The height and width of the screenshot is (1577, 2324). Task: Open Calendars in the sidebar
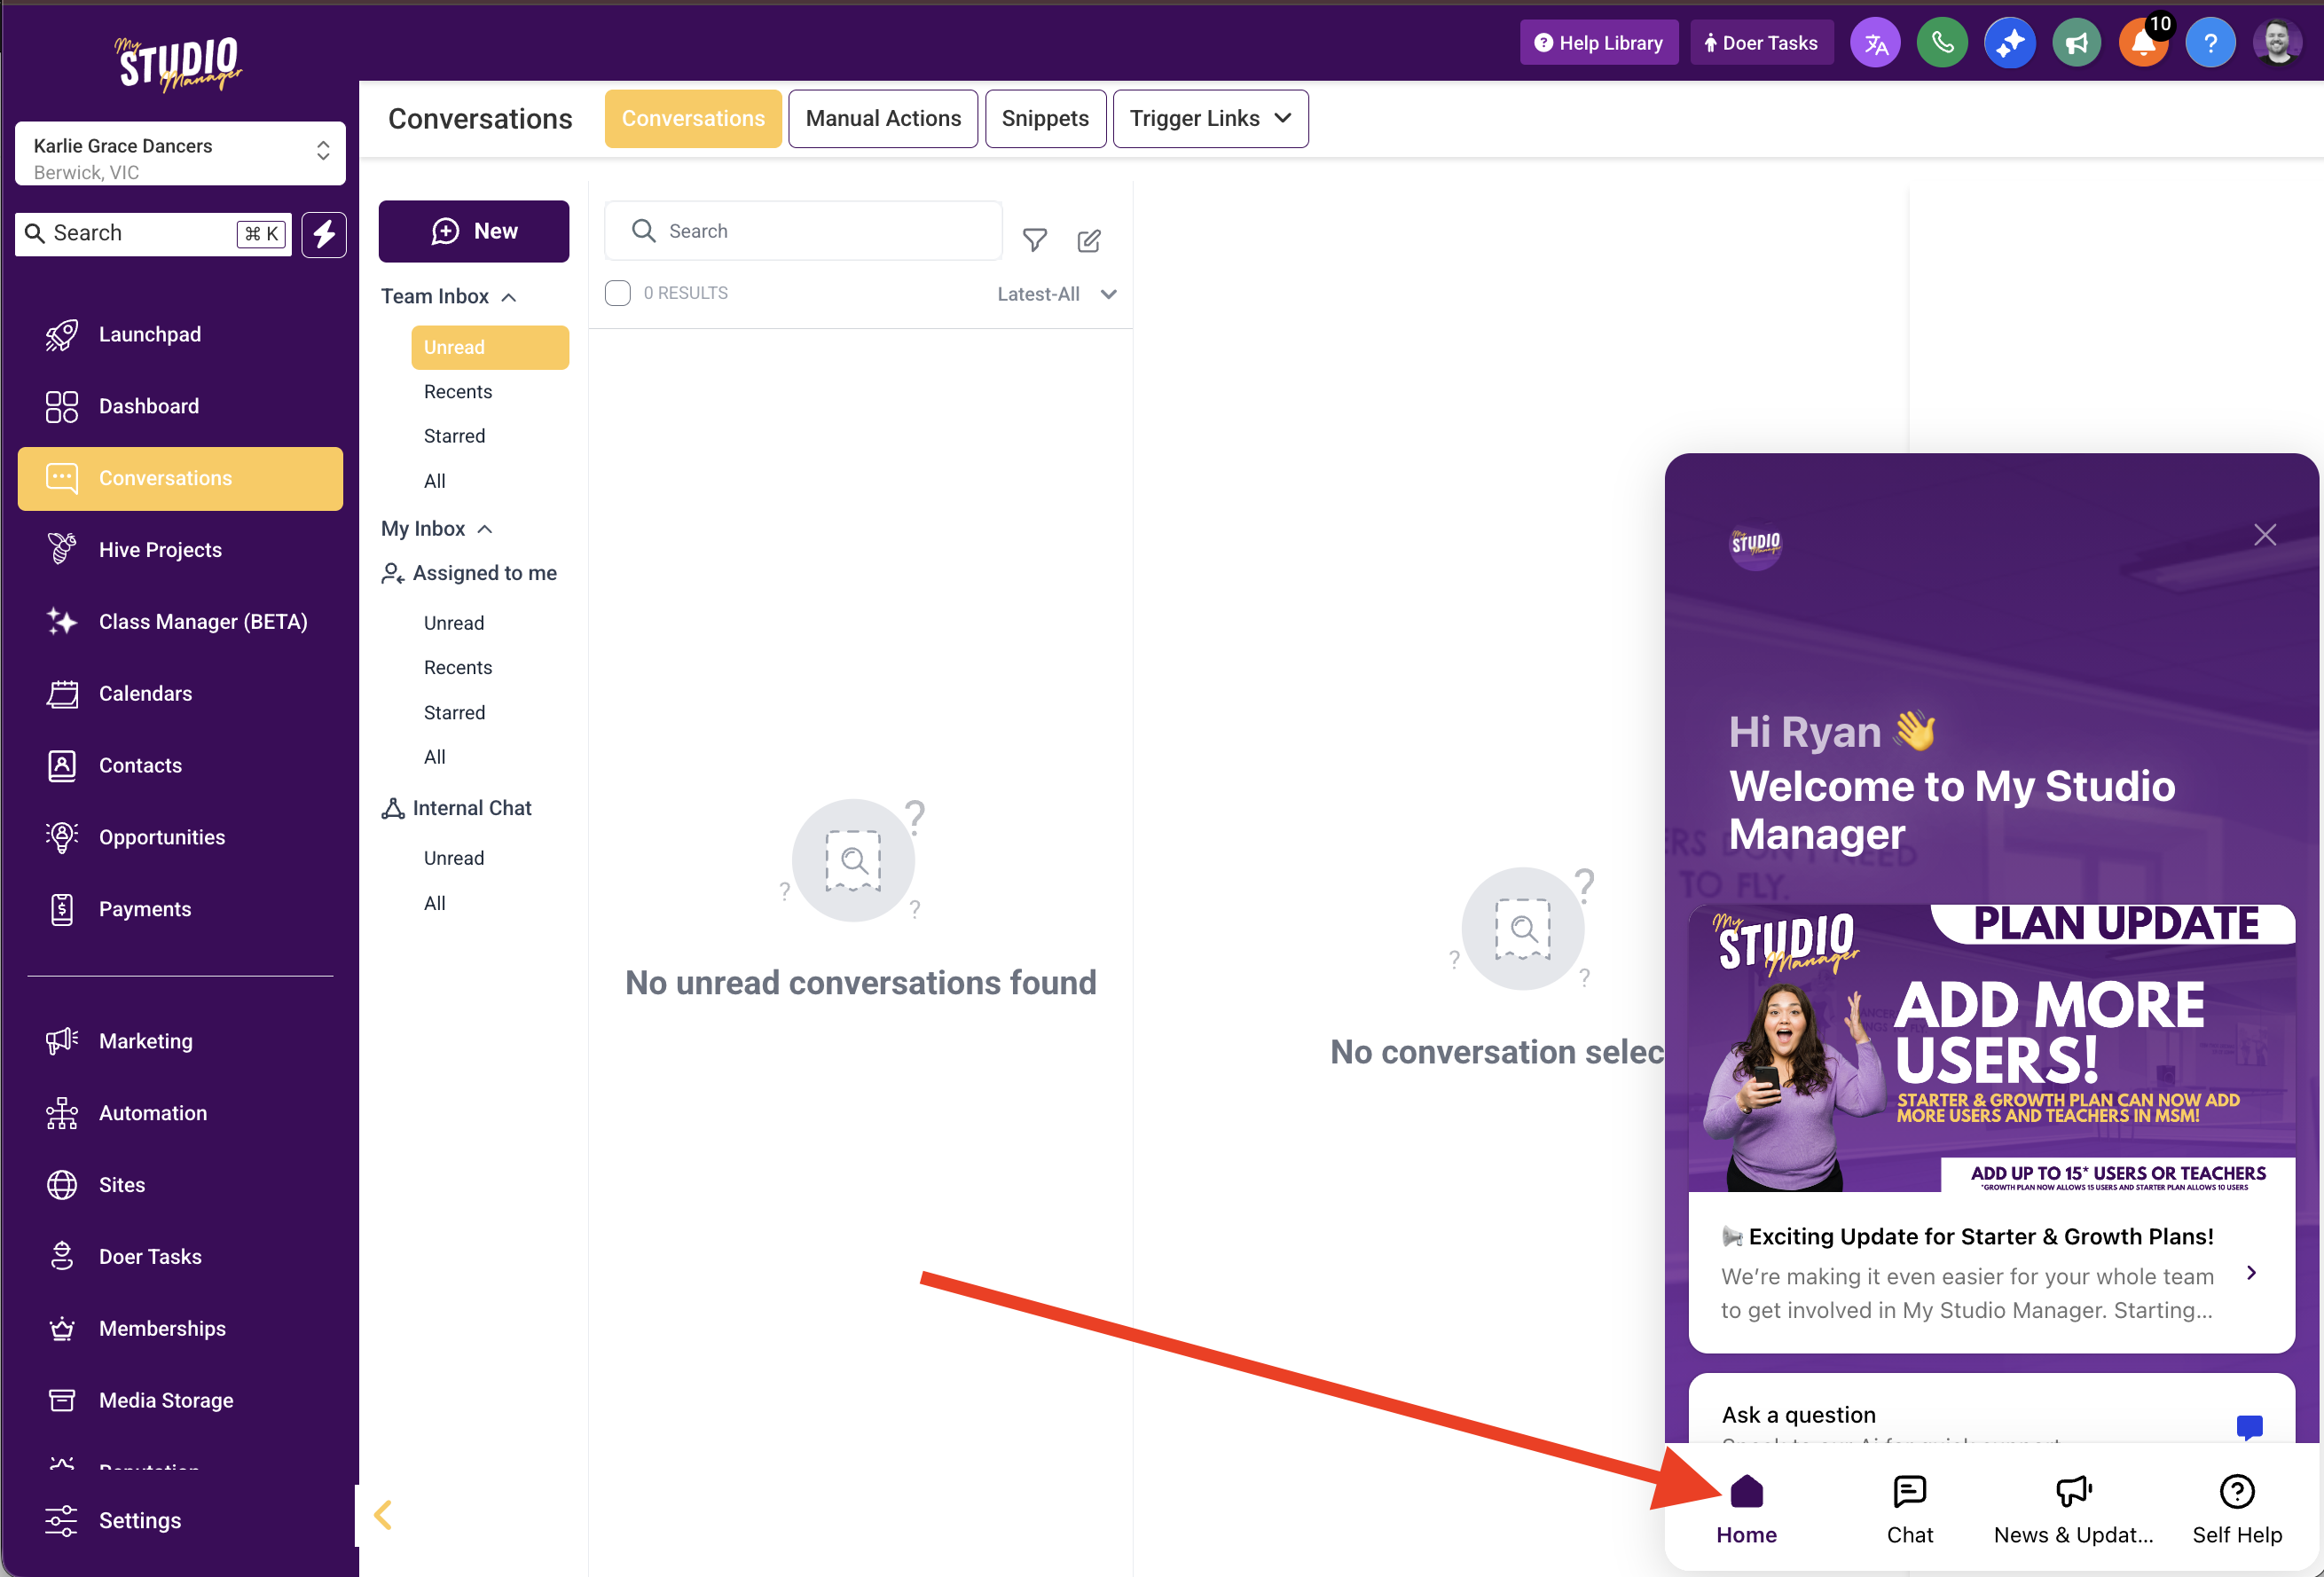tap(180, 694)
